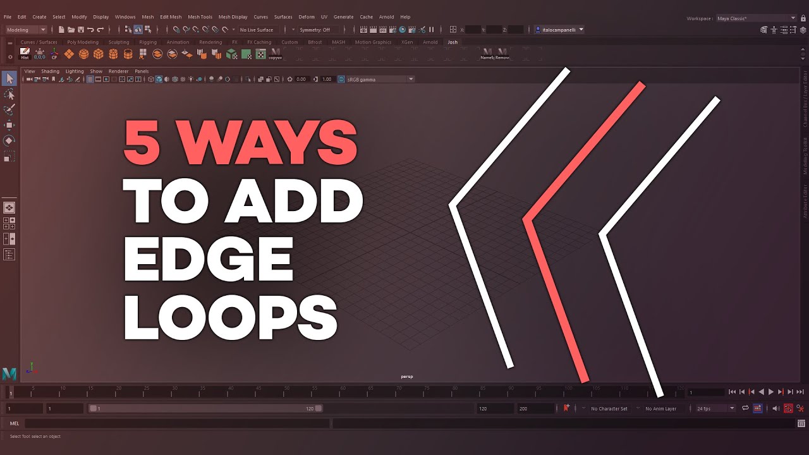Choose the Rotate tool in toolbox
Viewport: 809px width, 455px height.
click(9, 140)
